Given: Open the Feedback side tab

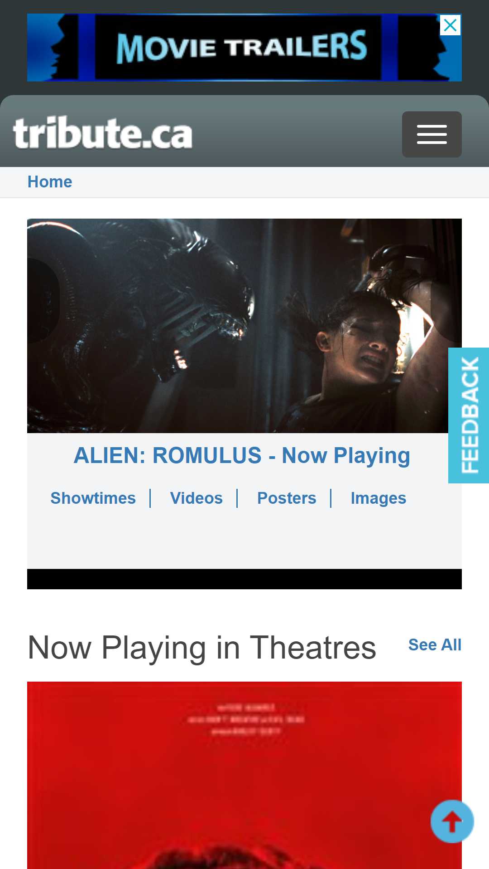Looking at the screenshot, I should 469,415.
